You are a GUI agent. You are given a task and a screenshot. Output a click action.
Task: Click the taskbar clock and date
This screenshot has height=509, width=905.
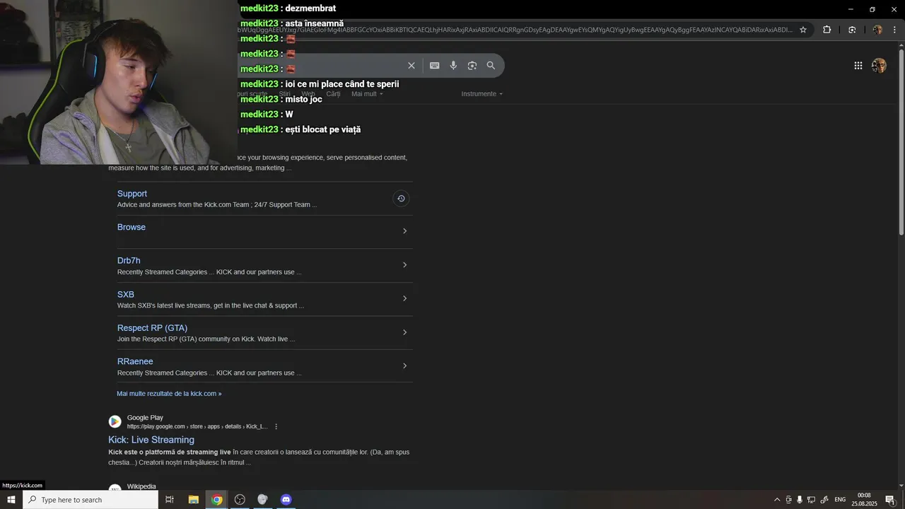coord(864,500)
